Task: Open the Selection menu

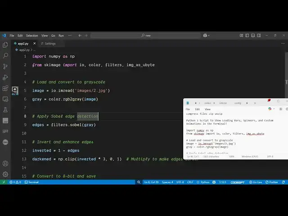Action: click(32, 36)
